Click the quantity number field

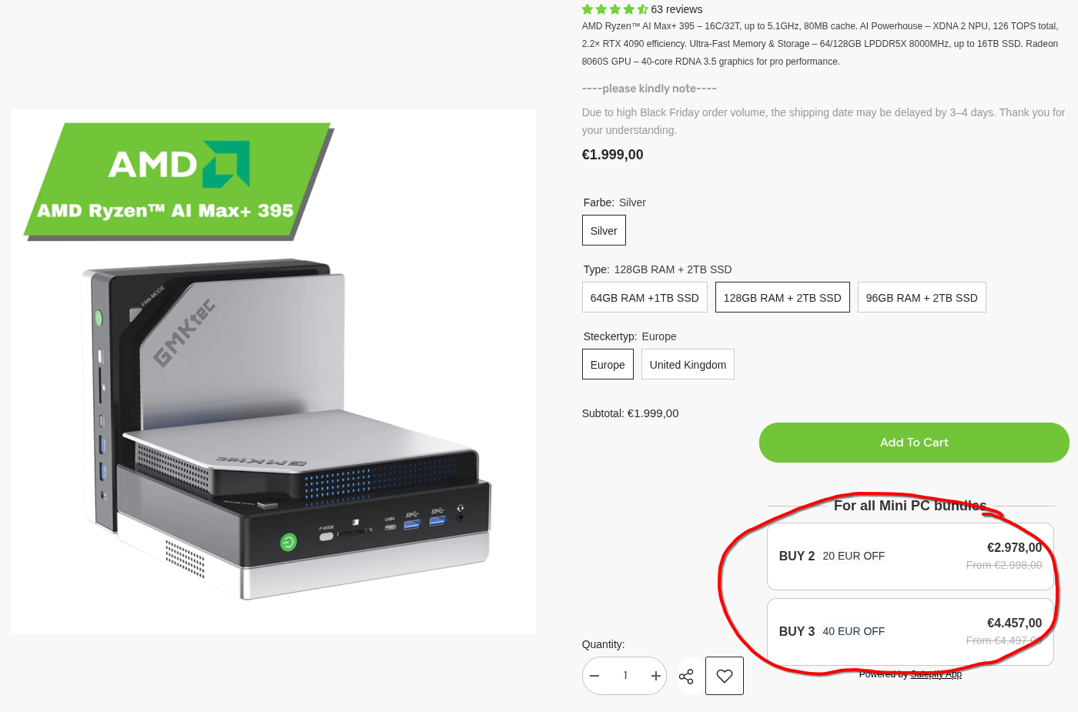pos(625,676)
